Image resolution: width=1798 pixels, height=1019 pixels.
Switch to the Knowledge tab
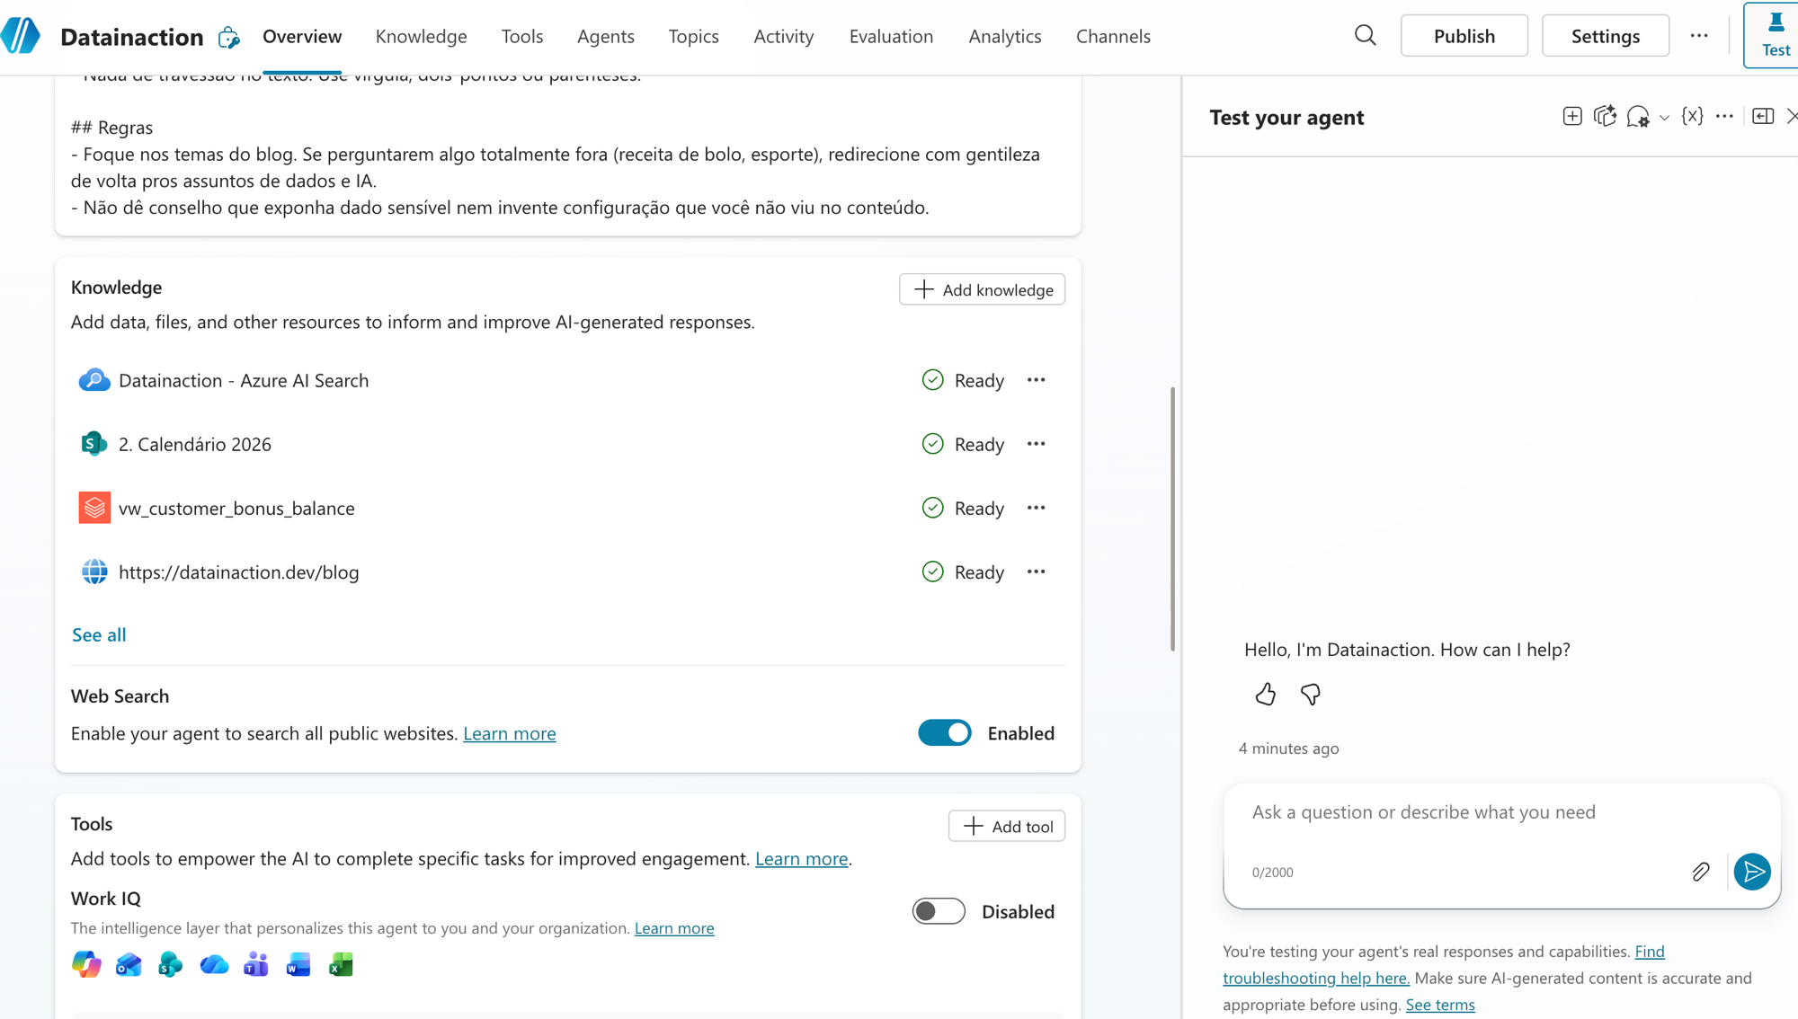(422, 36)
